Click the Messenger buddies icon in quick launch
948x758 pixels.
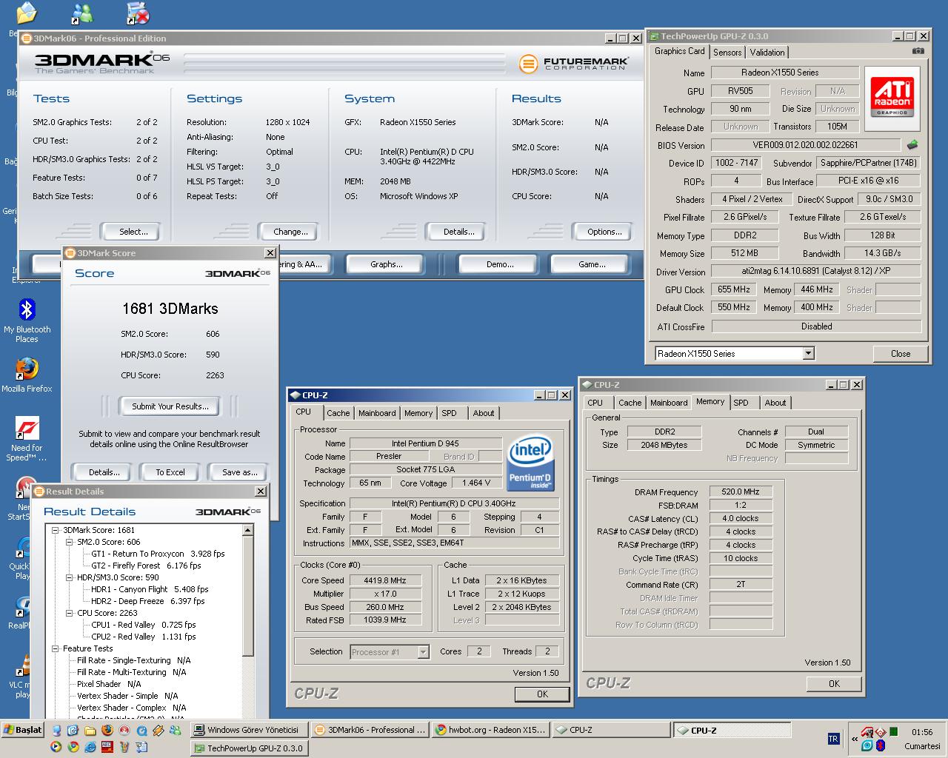(176, 730)
